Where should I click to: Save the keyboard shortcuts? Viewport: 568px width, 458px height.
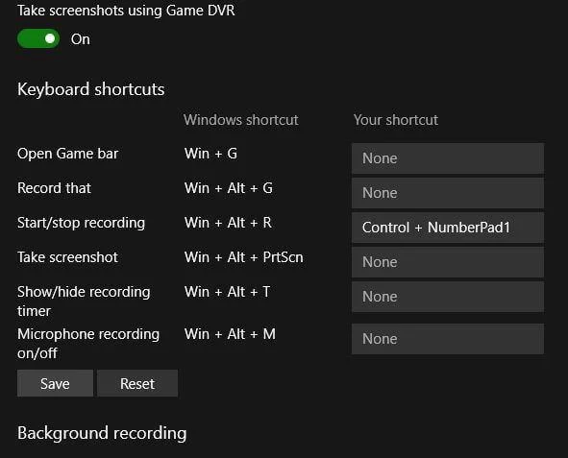click(x=55, y=383)
